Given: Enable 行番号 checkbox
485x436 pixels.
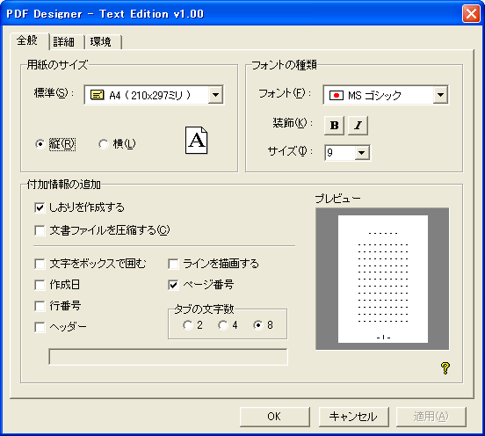Looking at the screenshot, I should point(40,307).
